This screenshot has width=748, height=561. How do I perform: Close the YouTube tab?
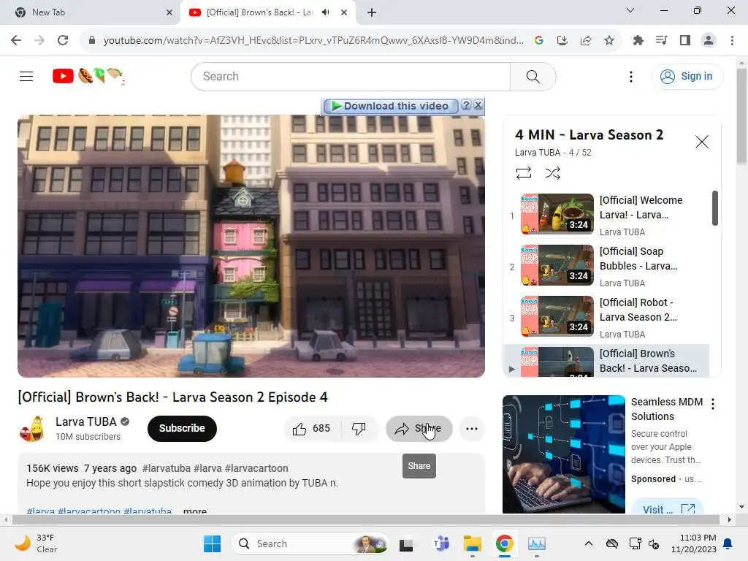(344, 12)
